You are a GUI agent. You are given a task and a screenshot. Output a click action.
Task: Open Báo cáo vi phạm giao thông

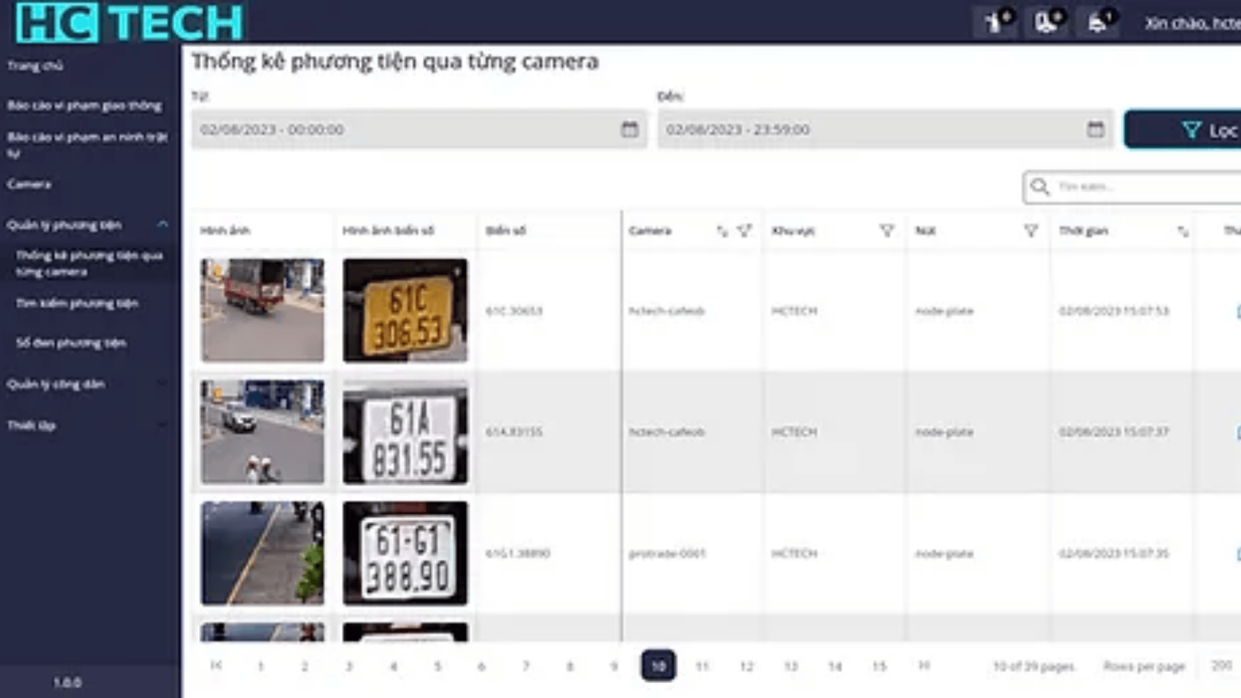85,105
